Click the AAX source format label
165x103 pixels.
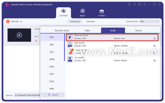coord(36,36)
